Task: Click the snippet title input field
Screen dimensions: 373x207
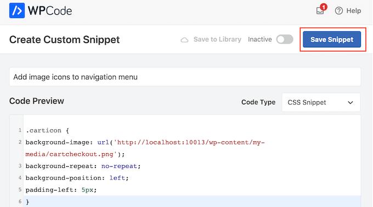Action: (185, 77)
